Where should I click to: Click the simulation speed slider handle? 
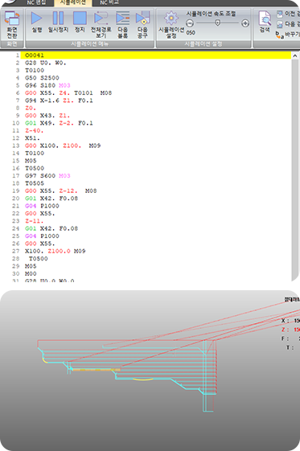[x=218, y=23]
